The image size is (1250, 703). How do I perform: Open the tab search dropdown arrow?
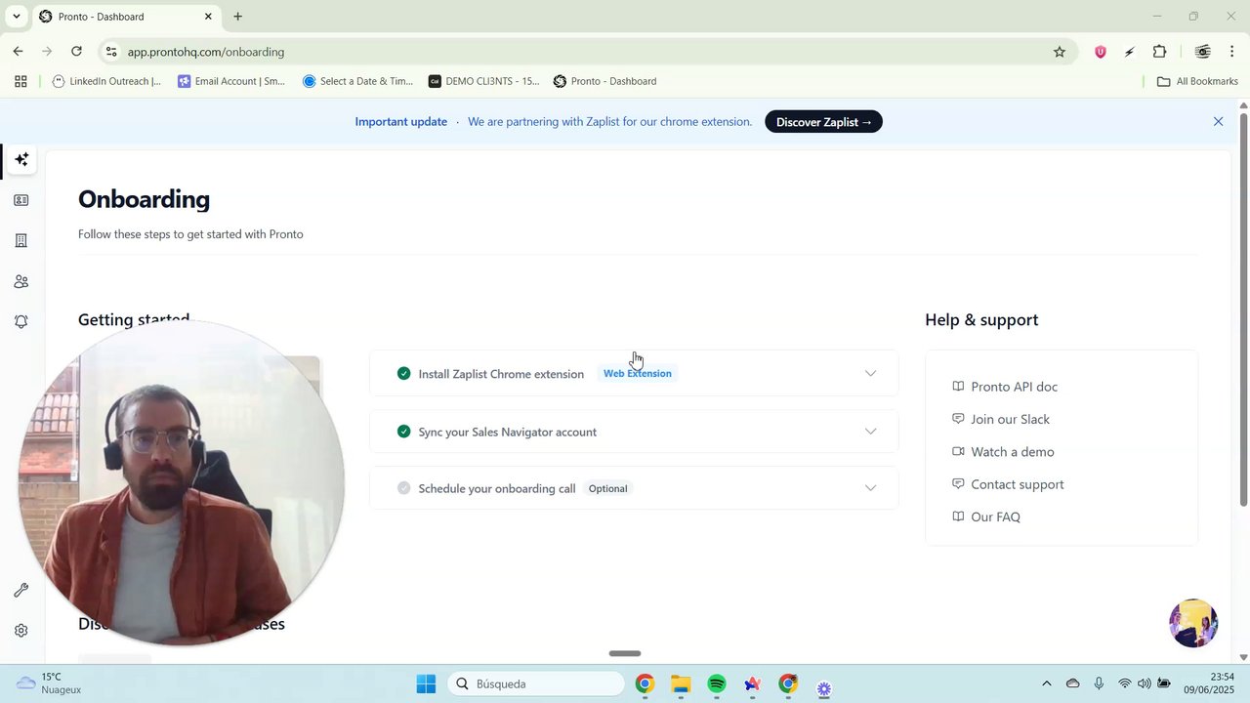pyautogui.click(x=16, y=17)
